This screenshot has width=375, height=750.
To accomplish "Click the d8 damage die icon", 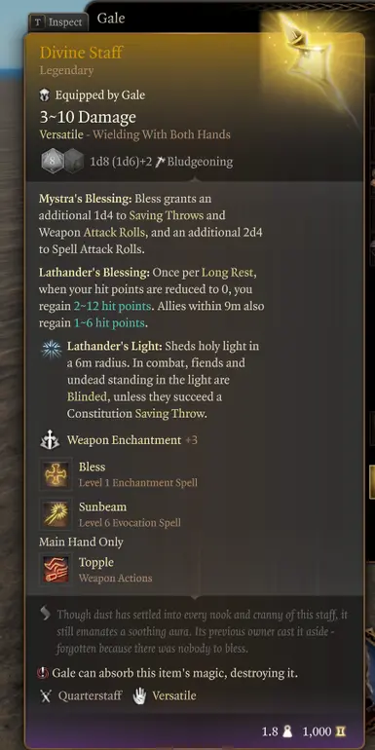I will pyautogui.click(x=53, y=161).
